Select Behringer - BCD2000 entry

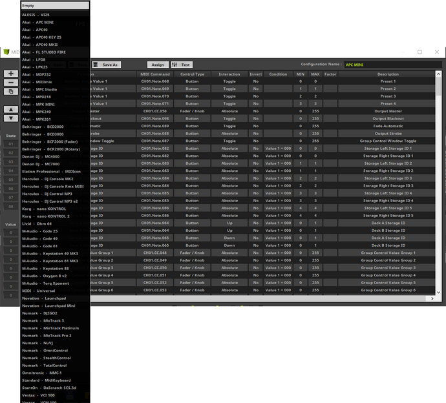55,127
